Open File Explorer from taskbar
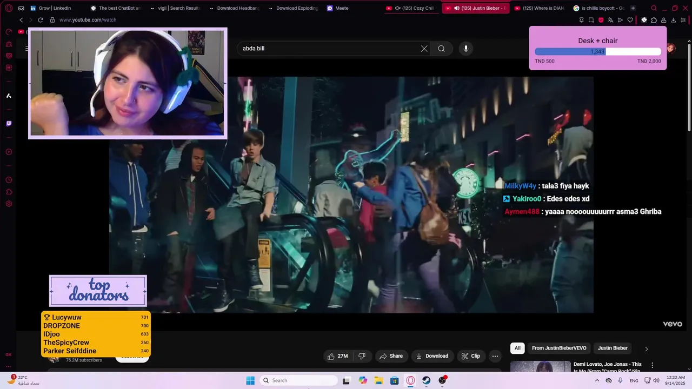The width and height of the screenshot is (692, 389). (378, 380)
